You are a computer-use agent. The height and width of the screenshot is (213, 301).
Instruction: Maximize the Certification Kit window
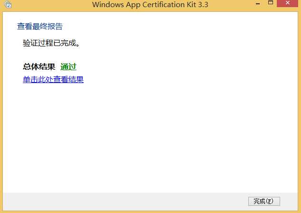(271, 3)
